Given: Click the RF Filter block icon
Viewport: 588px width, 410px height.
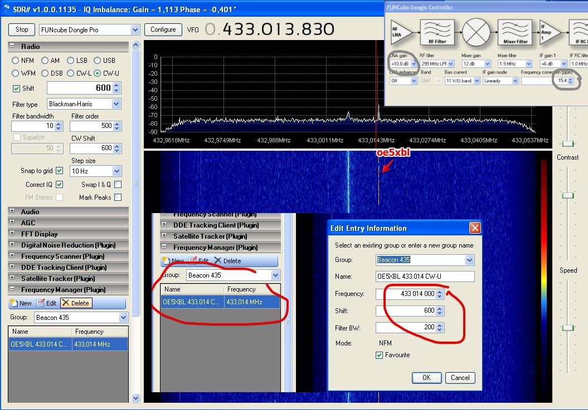Looking at the screenshot, I should tap(437, 32).
